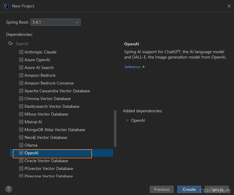Open the Spring Boot version dropdown
Image resolution: width=234 pixels, height=195 pixels.
point(56,22)
